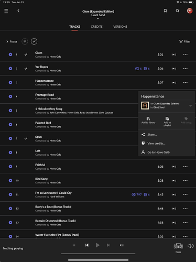Click the Glum album thumbnail in popup
Viewport: 196px width, 262px height.
145,105
